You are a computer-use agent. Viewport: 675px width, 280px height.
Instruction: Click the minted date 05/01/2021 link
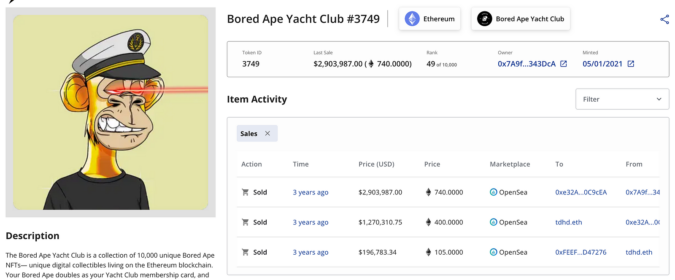coord(602,64)
